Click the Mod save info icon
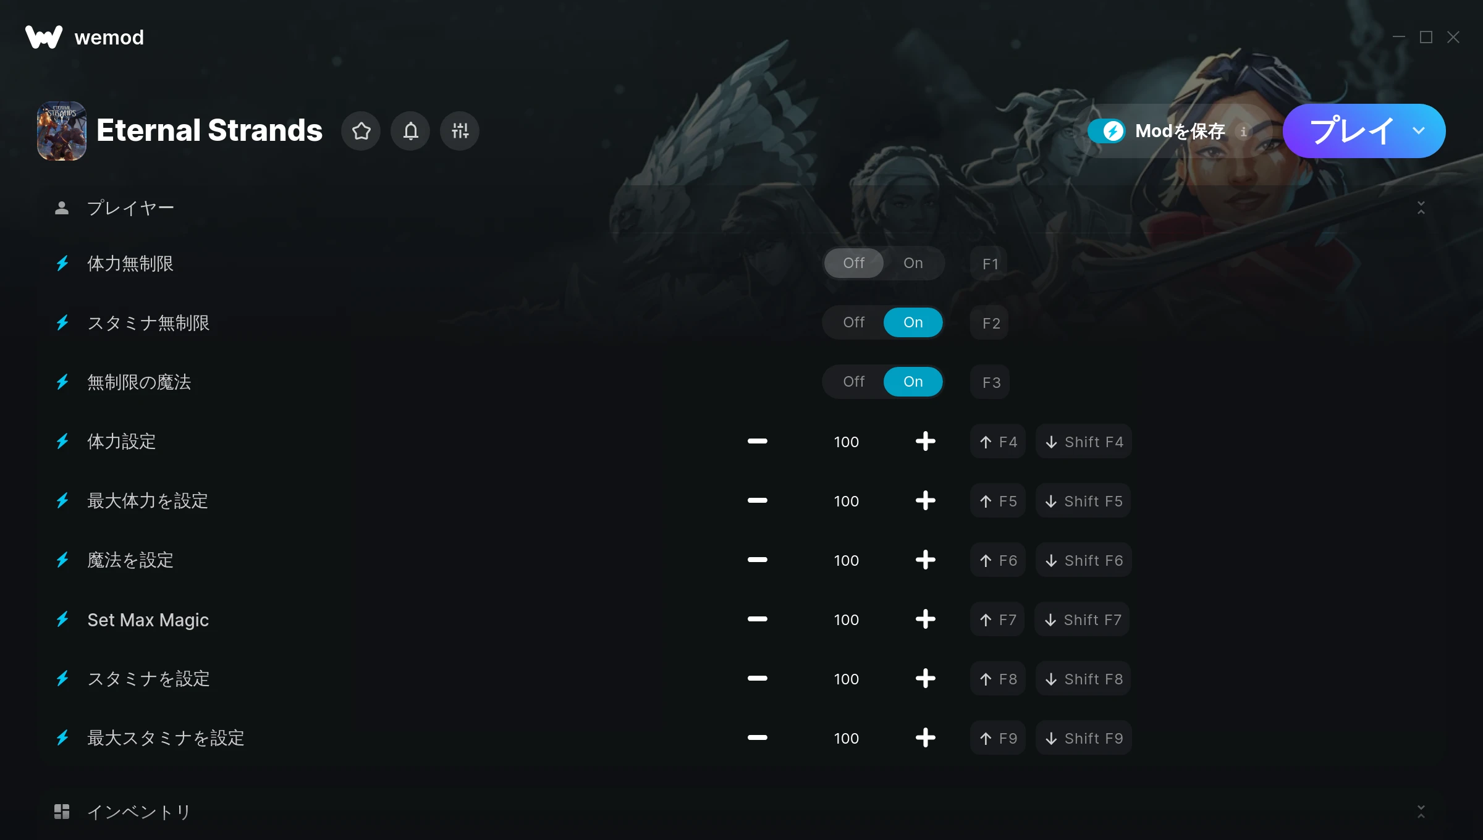 tap(1243, 132)
